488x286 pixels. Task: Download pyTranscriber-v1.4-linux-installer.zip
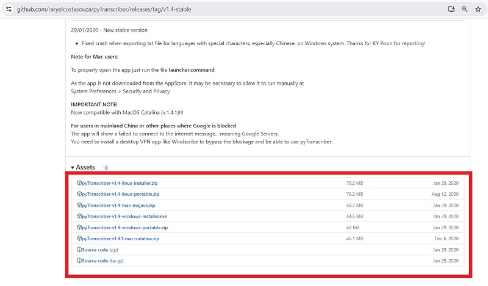120,183
